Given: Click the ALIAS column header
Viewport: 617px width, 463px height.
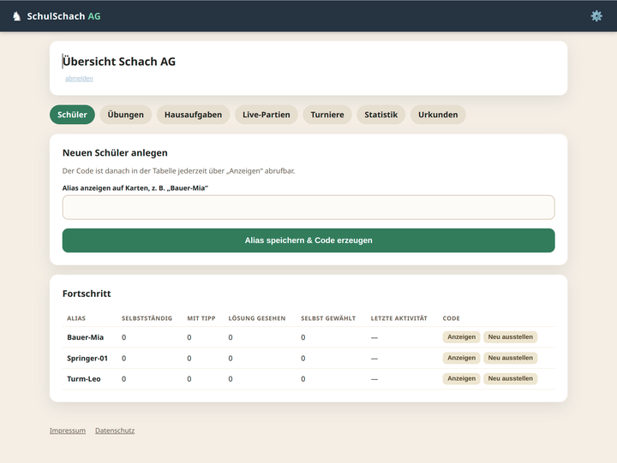Looking at the screenshot, I should pos(76,318).
